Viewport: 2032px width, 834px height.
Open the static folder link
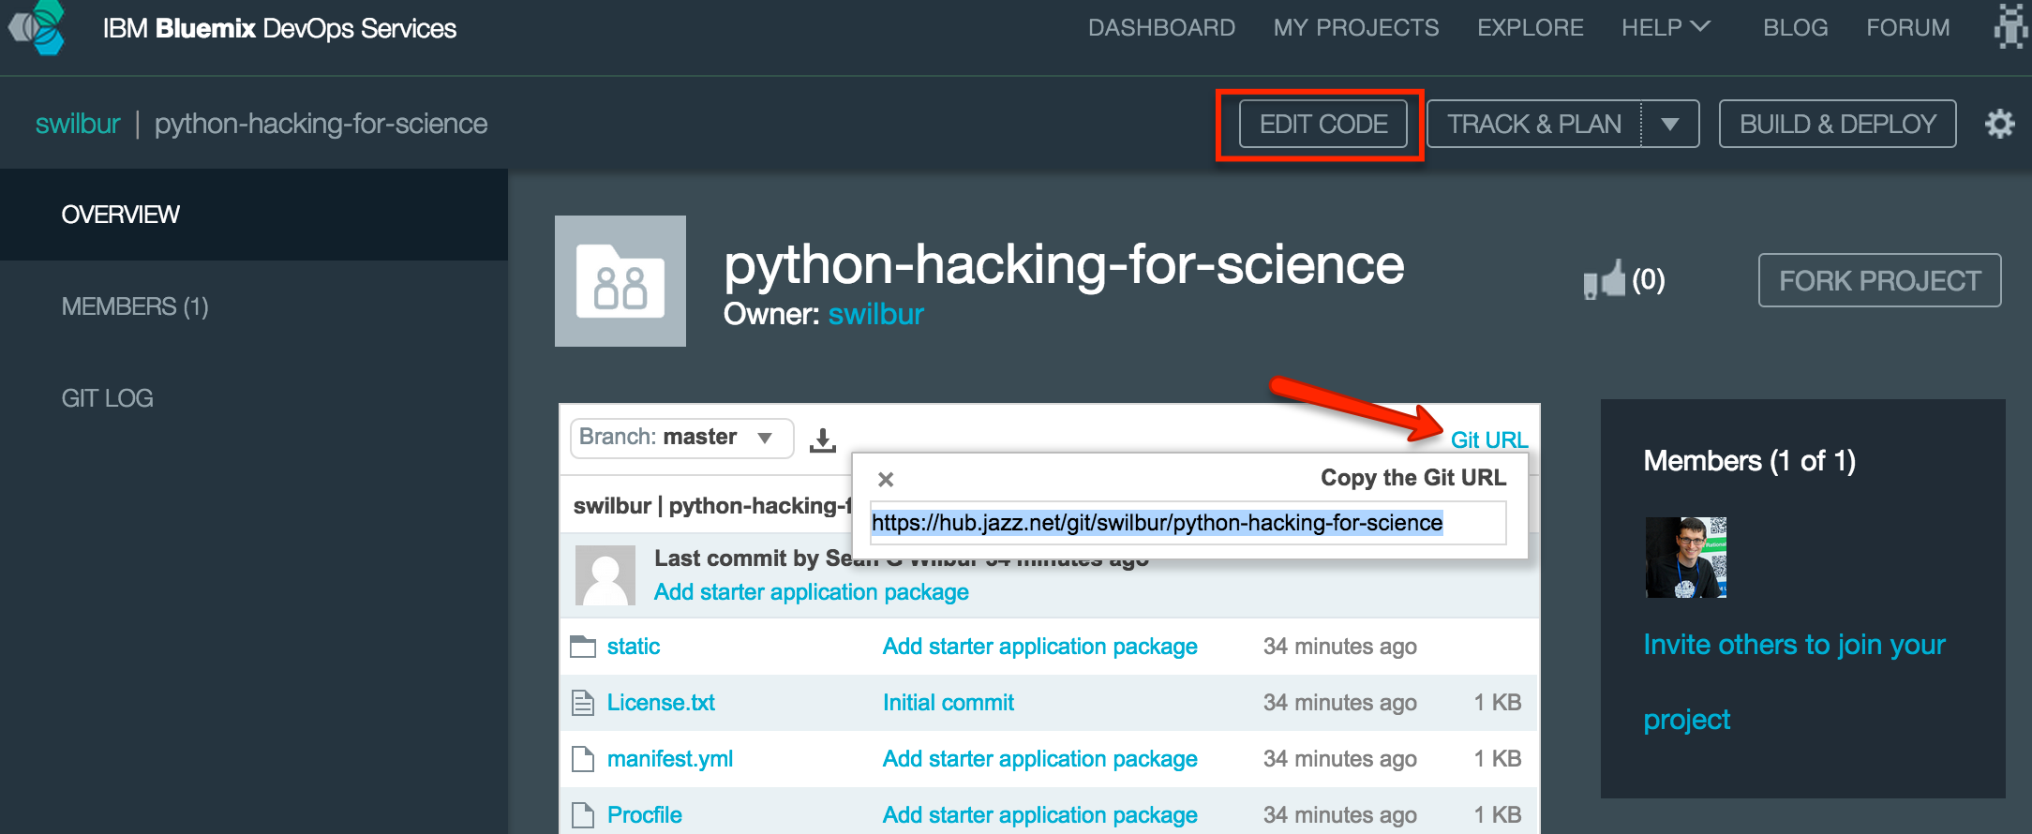coord(634,647)
